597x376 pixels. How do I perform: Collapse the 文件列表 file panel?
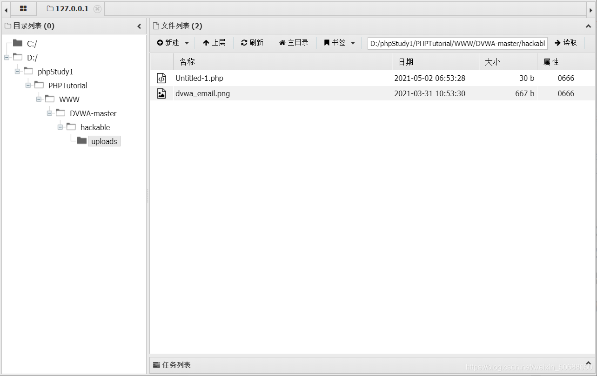point(588,26)
